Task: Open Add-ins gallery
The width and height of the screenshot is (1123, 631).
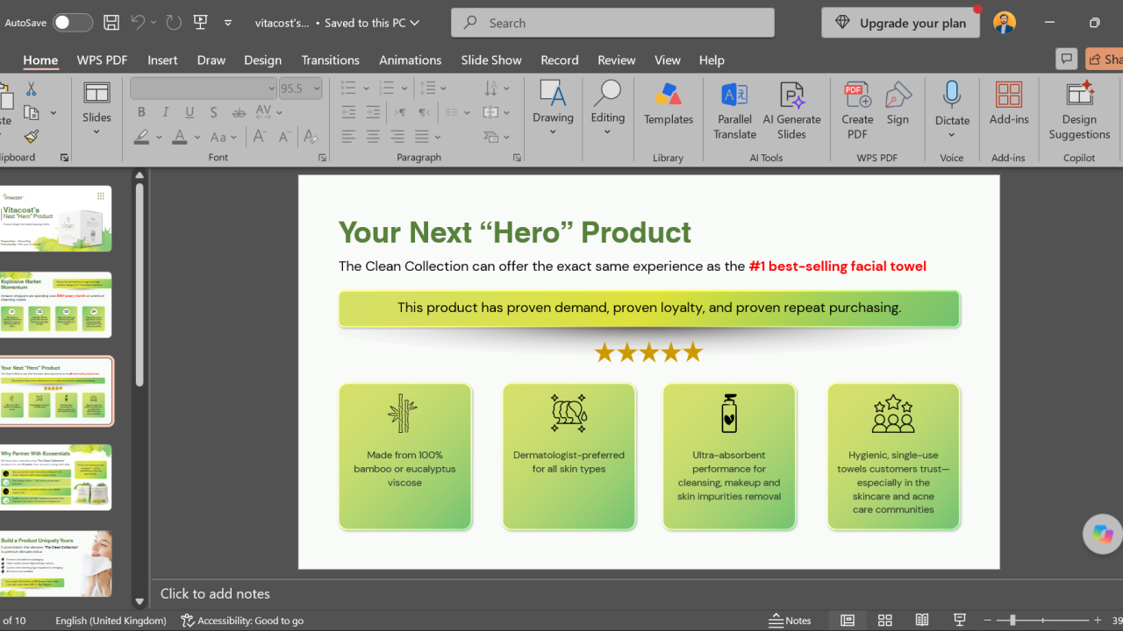Action: point(1009,103)
